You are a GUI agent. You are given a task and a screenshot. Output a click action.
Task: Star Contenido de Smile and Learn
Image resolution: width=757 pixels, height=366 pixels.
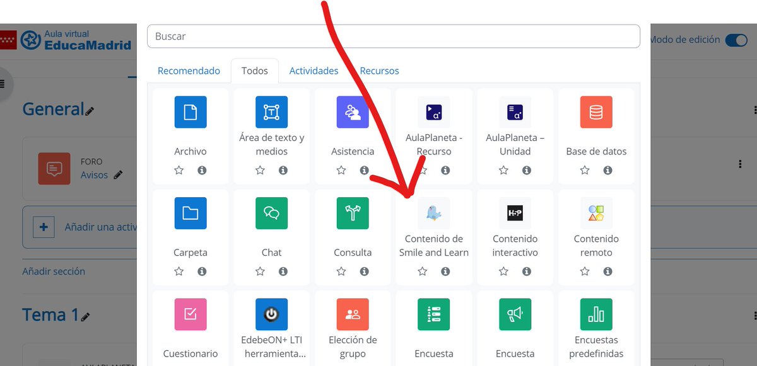coord(423,272)
